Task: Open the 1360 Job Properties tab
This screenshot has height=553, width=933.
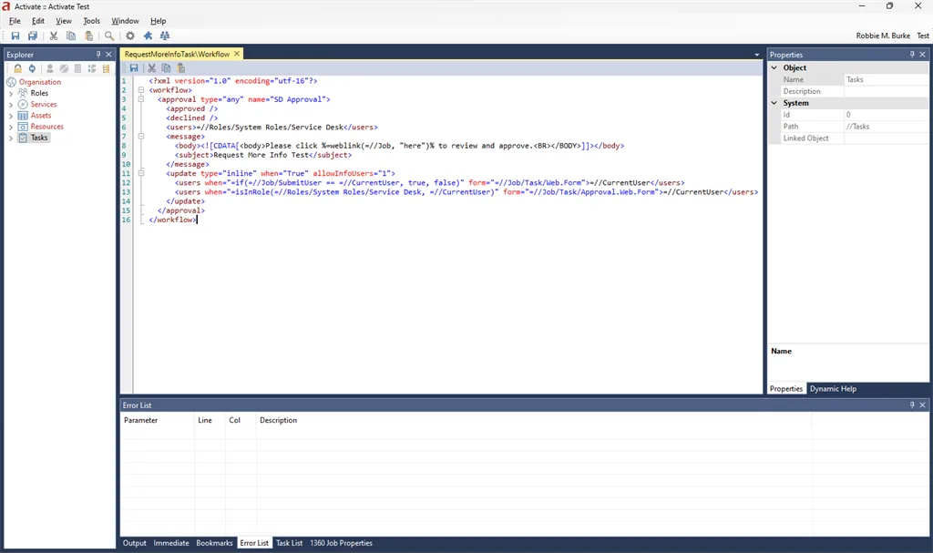Action: click(x=341, y=543)
